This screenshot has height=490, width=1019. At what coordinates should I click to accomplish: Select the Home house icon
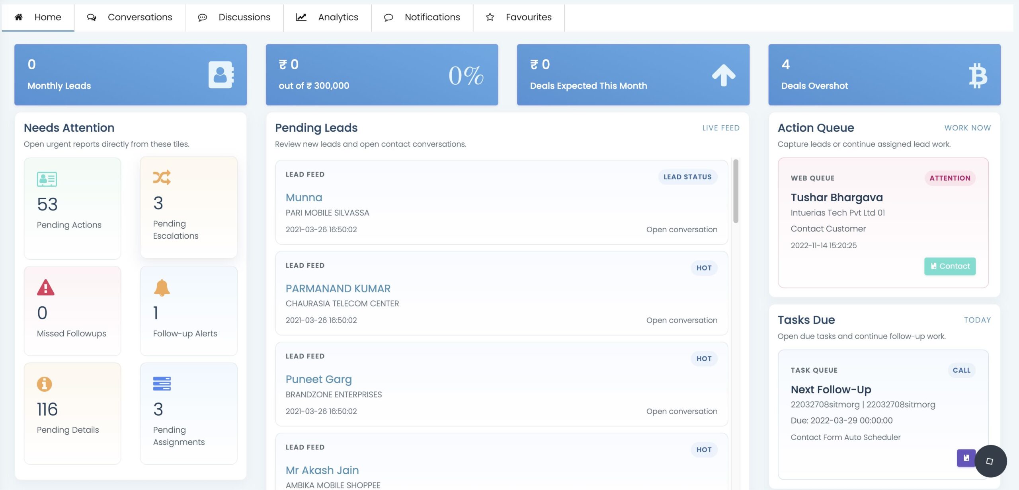pos(18,17)
